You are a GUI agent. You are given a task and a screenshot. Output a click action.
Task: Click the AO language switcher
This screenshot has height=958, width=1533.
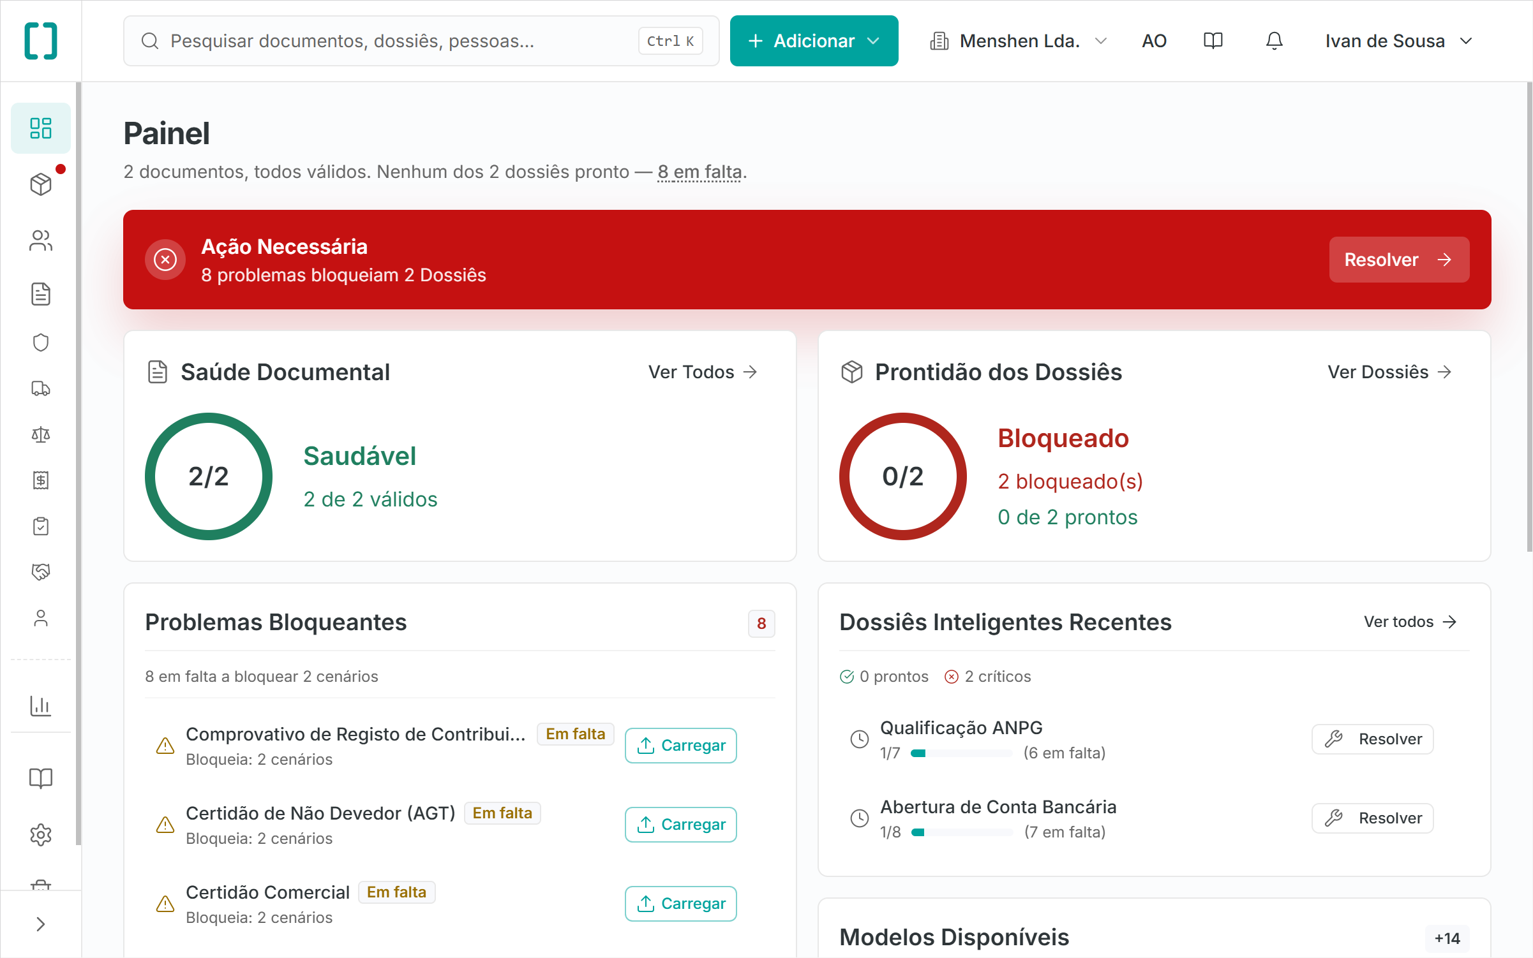pos(1154,41)
